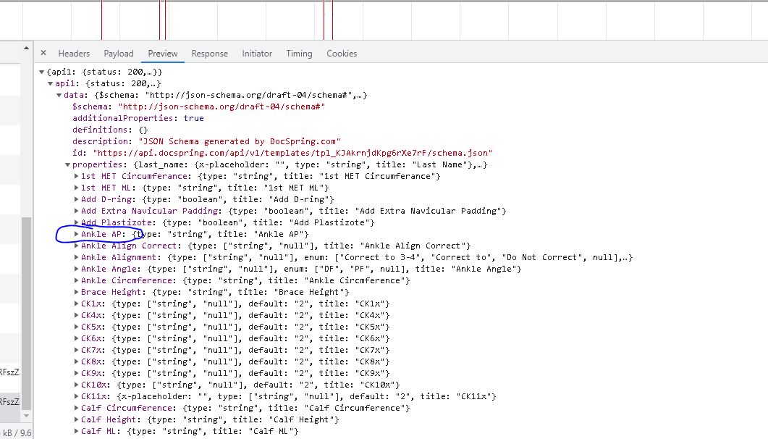Expand the 1st MET ML property
Screen dimensions: 768x439
click(x=75, y=188)
